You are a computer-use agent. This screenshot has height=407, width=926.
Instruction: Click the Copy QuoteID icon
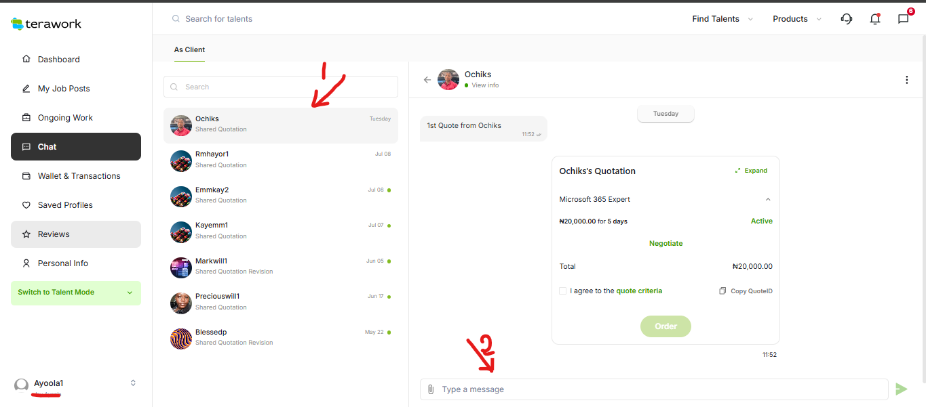(722, 291)
